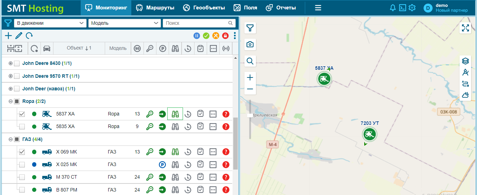This screenshot has height=195, width=477.
Task: Open the Геообъекты tab
Action: coord(204,8)
